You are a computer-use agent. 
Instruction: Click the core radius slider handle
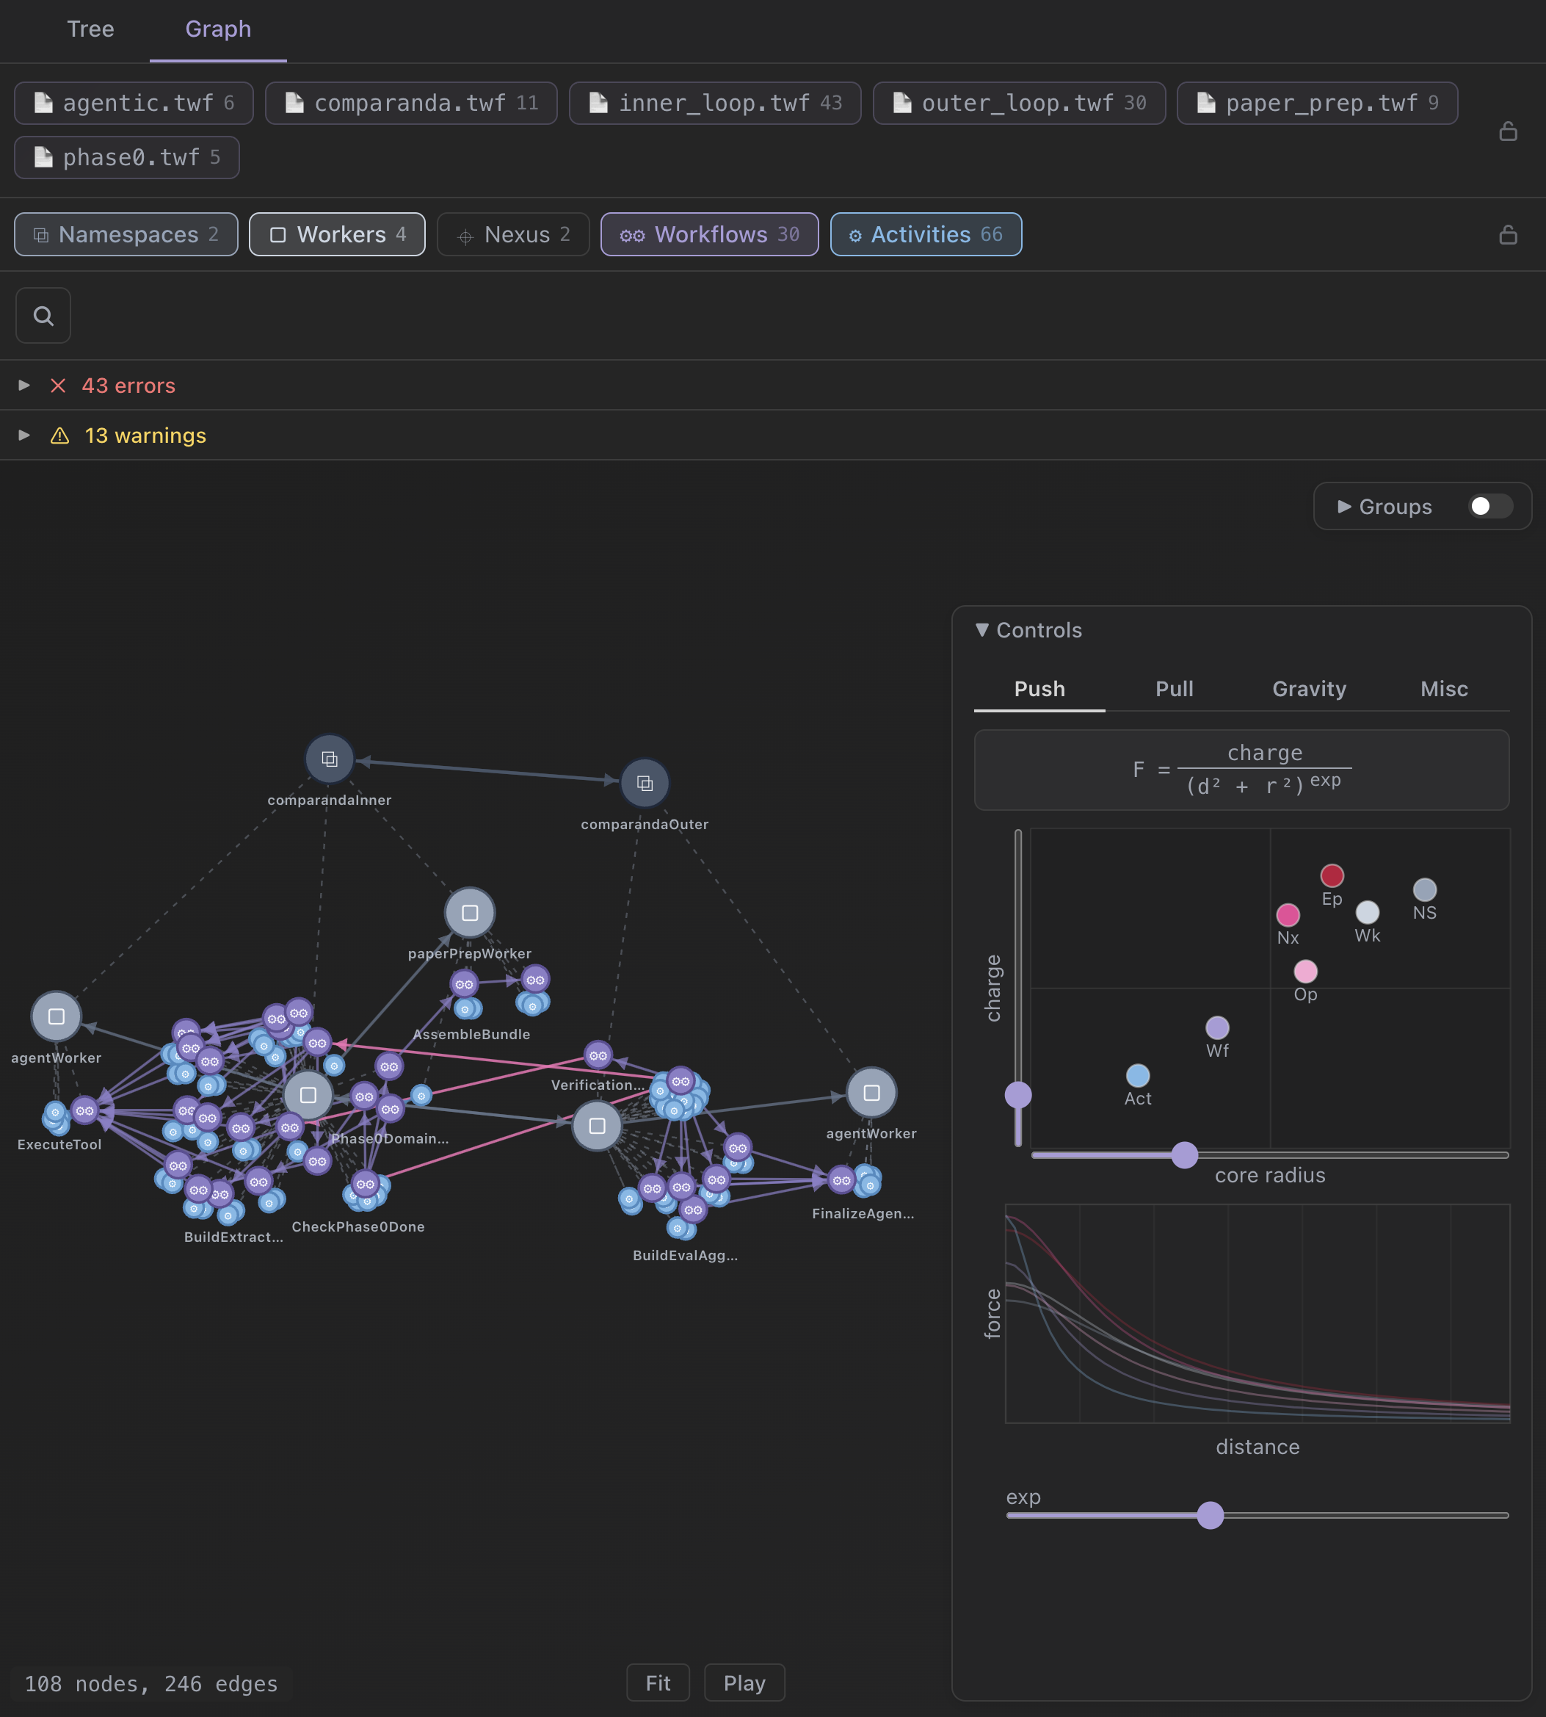(x=1184, y=1155)
